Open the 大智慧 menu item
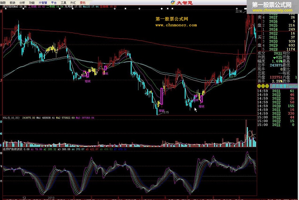The image size is (299, 200). 43,3
